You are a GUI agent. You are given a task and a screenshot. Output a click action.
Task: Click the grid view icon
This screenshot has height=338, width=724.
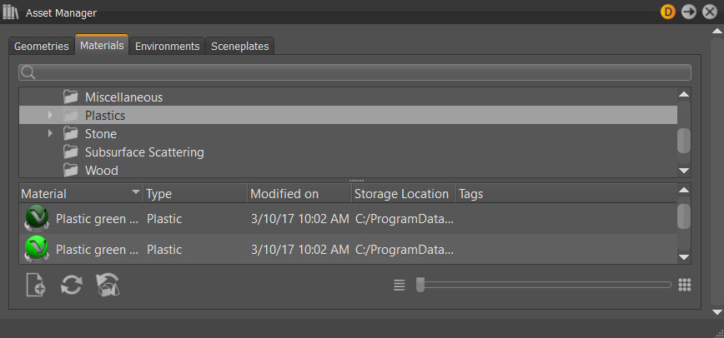coord(685,285)
